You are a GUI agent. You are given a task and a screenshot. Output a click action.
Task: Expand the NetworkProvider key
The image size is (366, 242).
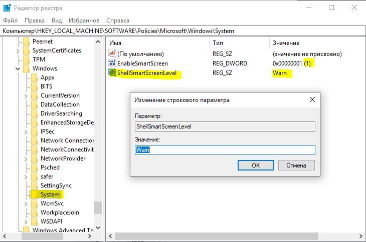(26, 159)
